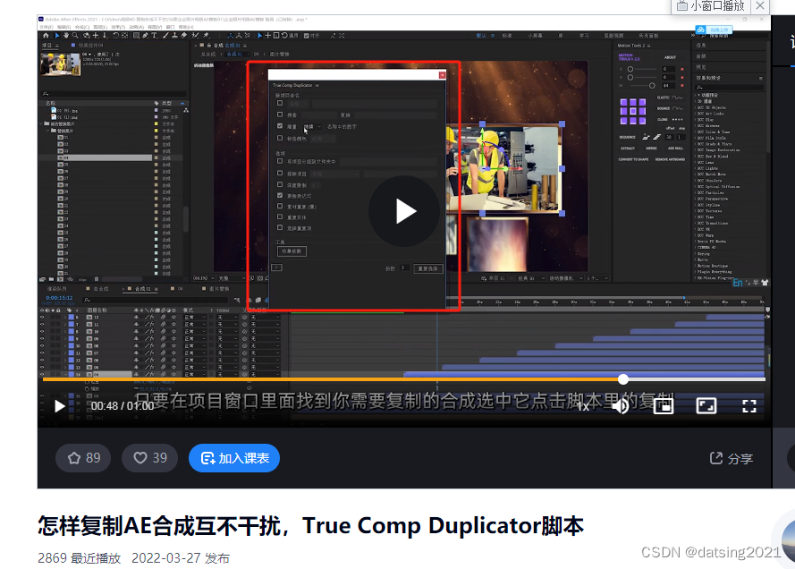
Task: Open the 文件(F) menu in After Effects
Action: [x=46, y=26]
